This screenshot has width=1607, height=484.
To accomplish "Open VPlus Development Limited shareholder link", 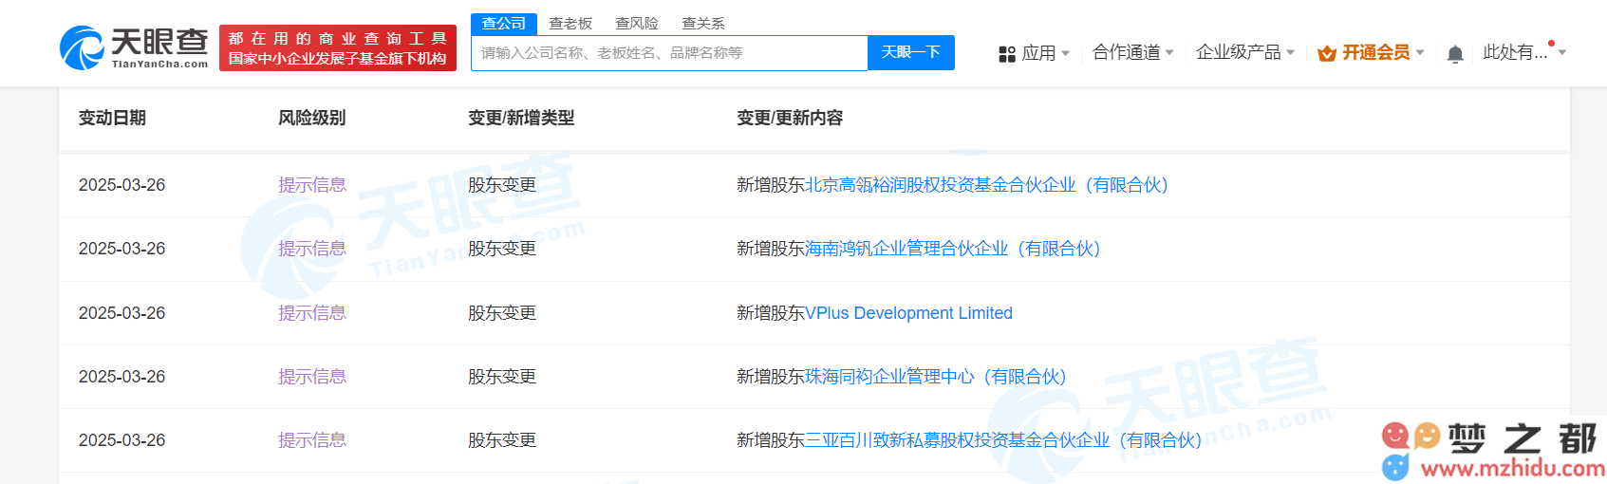I will [908, 313].
